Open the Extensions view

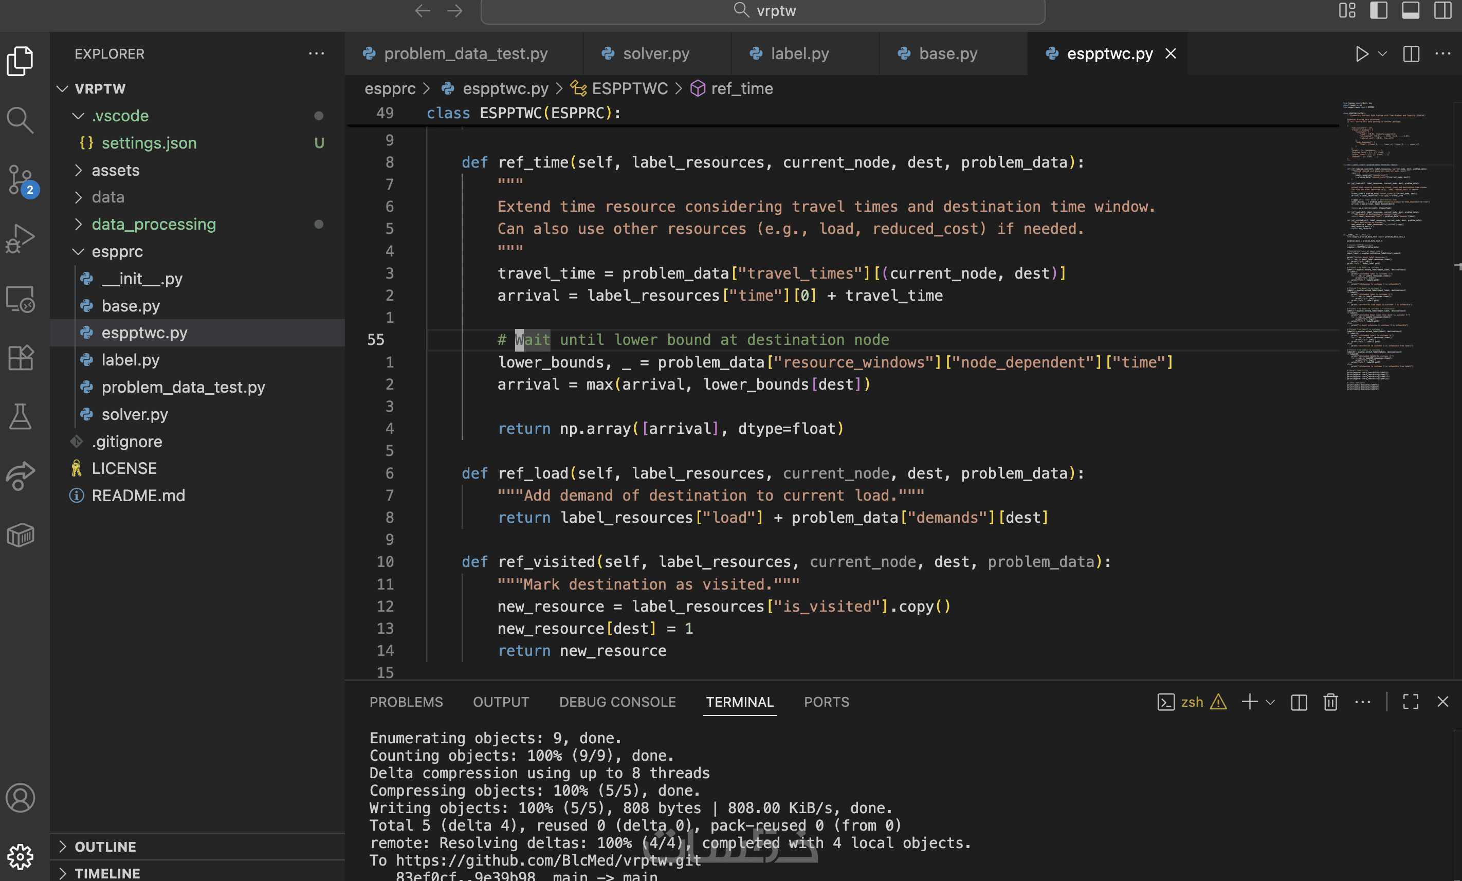pyautogui.click(x=20, y=358)
